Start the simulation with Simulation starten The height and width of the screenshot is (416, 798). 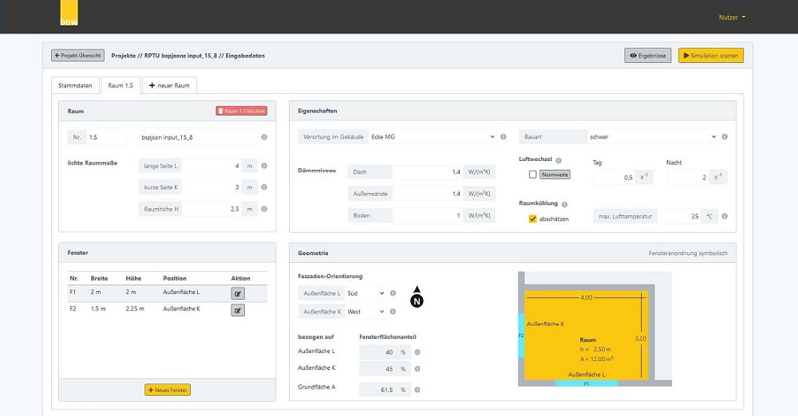pos(710,56)
